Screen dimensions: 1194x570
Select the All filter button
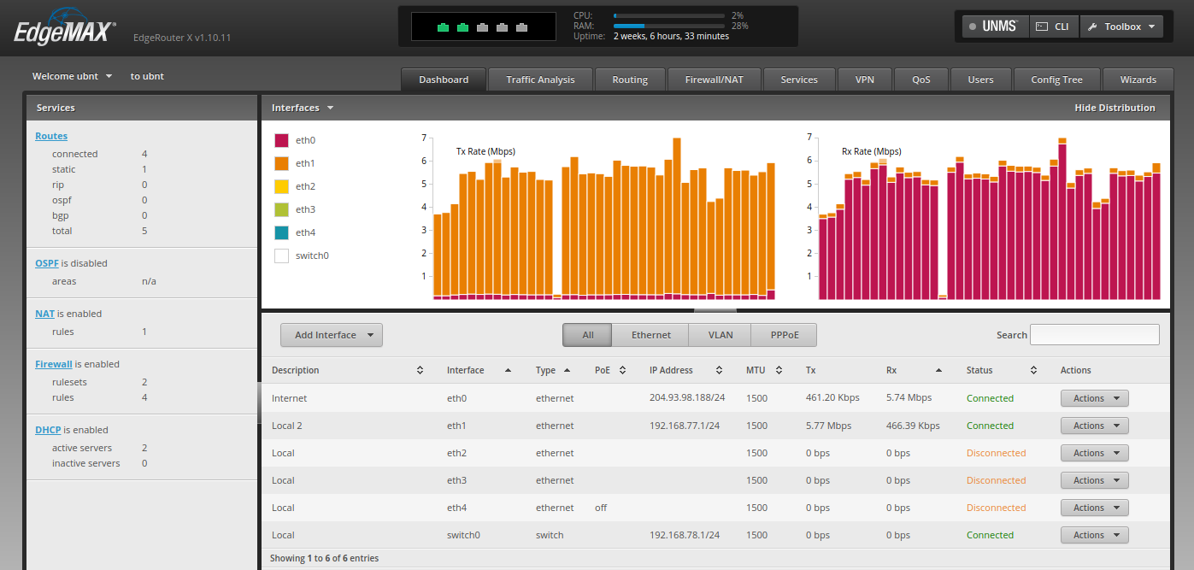tap(587, 335)
